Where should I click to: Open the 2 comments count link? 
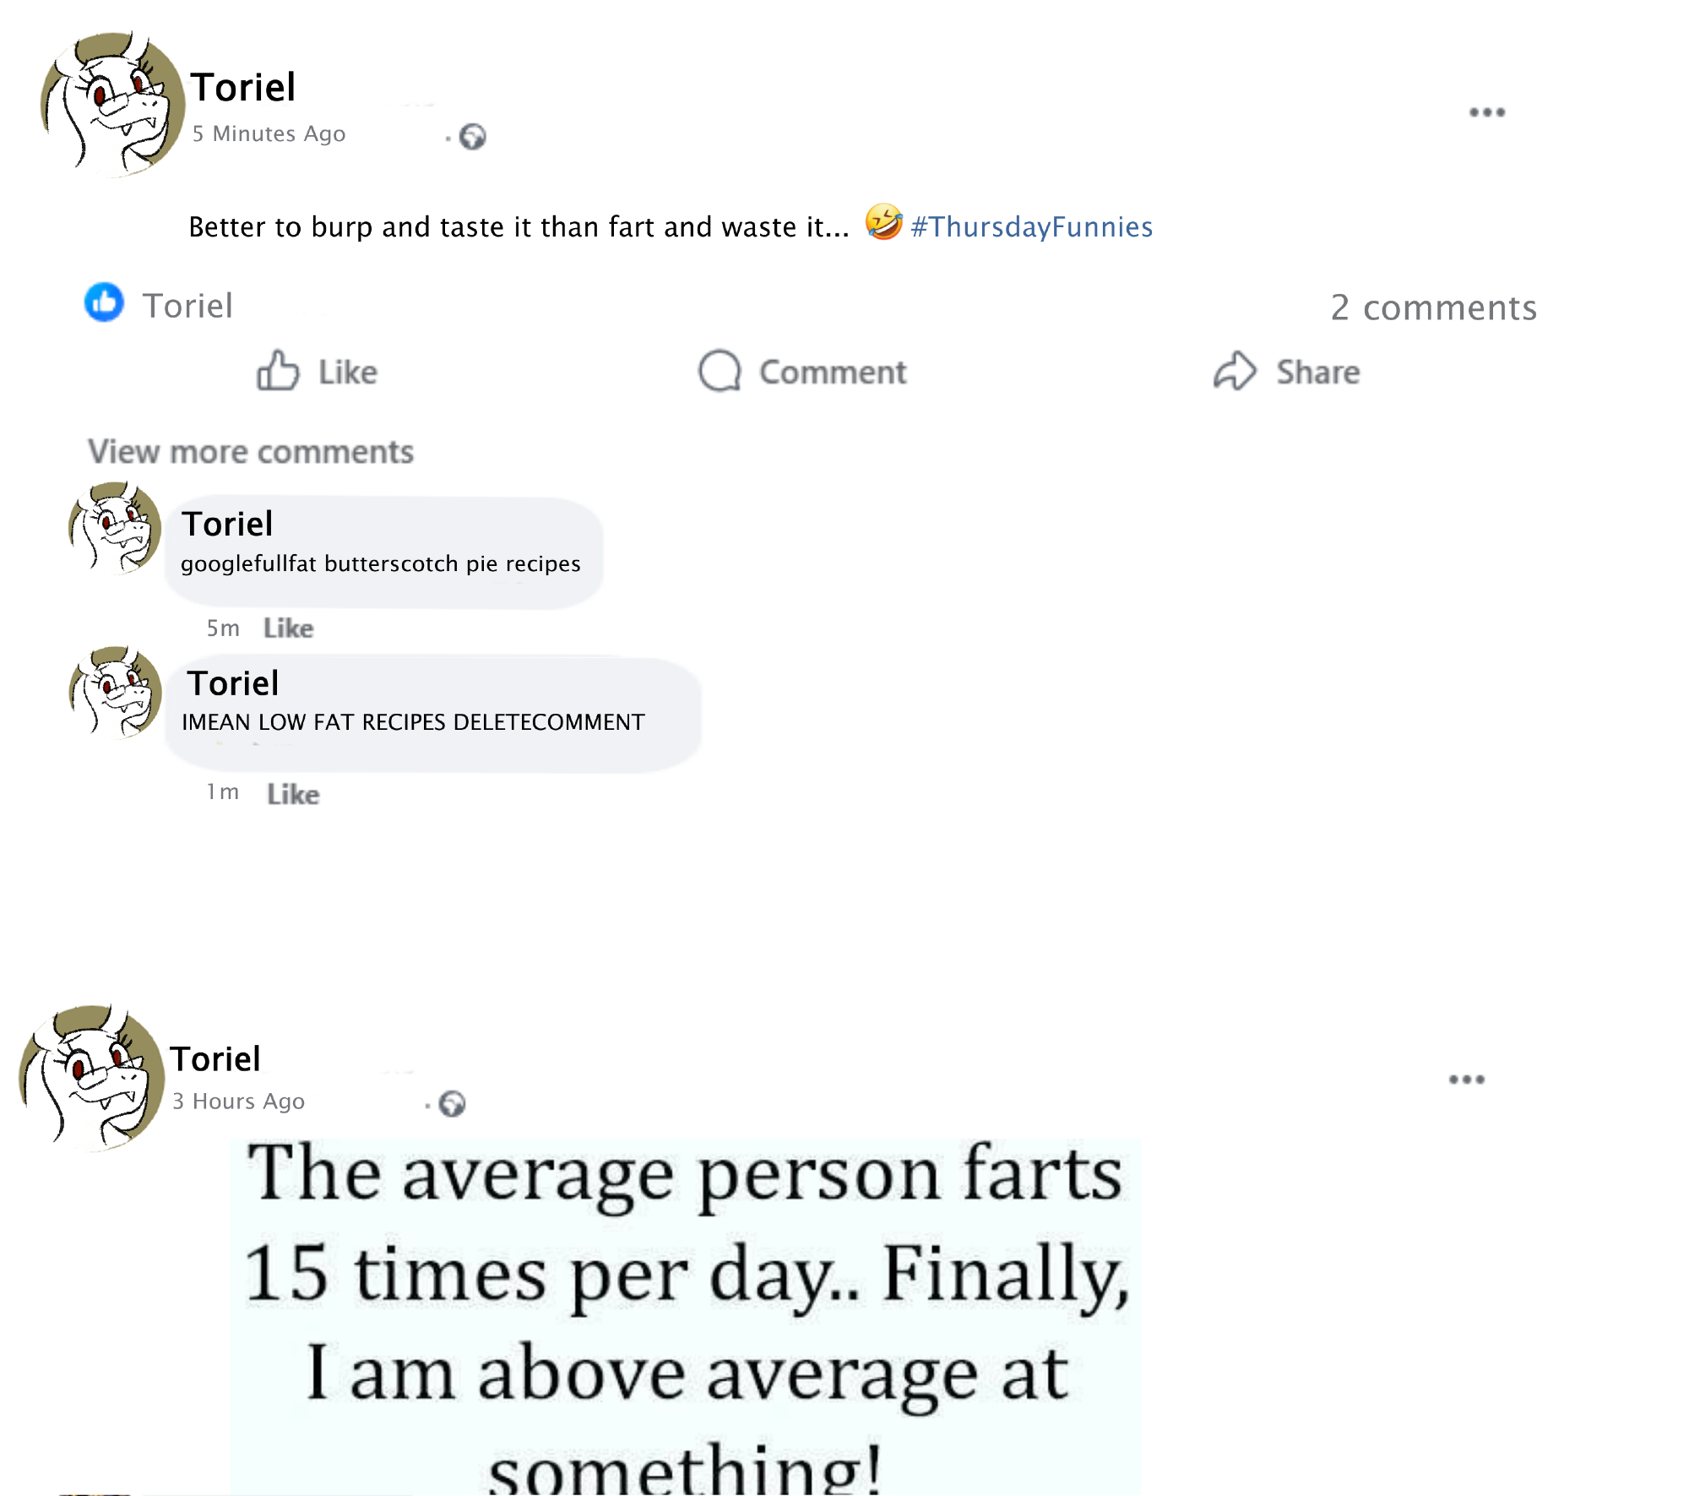tap(1433, 307)
